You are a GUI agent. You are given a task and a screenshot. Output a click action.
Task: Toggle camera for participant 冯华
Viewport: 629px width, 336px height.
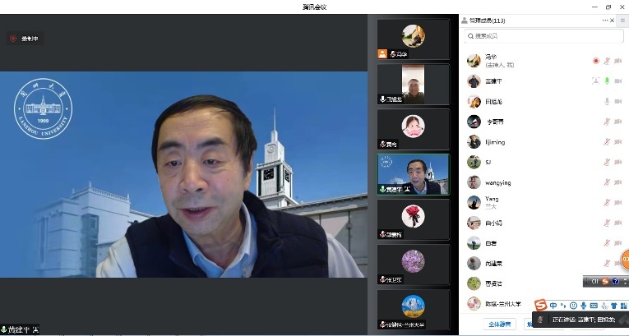coord(618,61)
